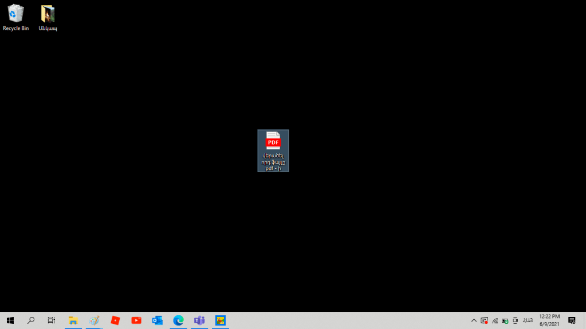Open File Explorer from the taskbar
Image resolution: width=586 pixels, height=329 pixels.
pyautogui.click(x=73, y=320)
